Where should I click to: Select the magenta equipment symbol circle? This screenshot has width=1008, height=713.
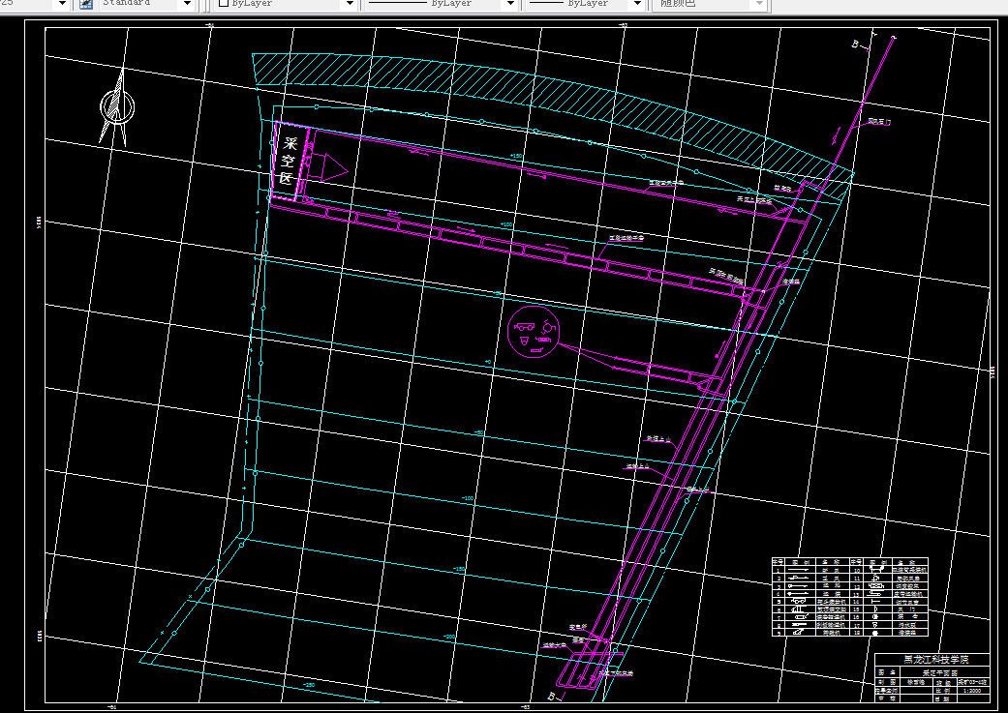coord(534,332)
